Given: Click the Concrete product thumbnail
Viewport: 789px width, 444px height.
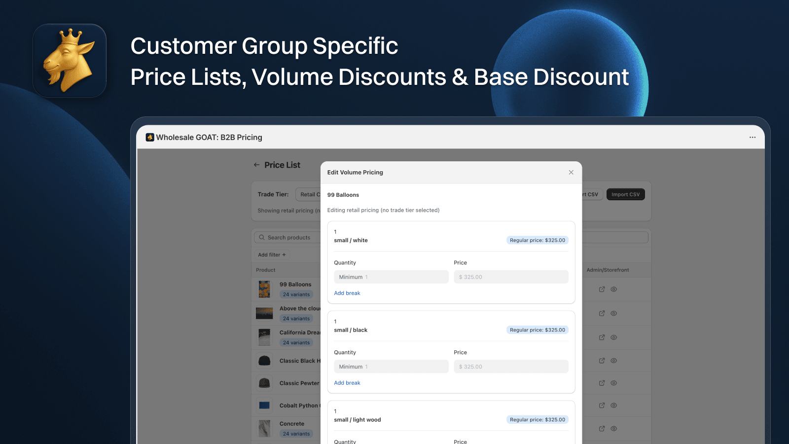Looking at the screenshot, I should [264, 428].
